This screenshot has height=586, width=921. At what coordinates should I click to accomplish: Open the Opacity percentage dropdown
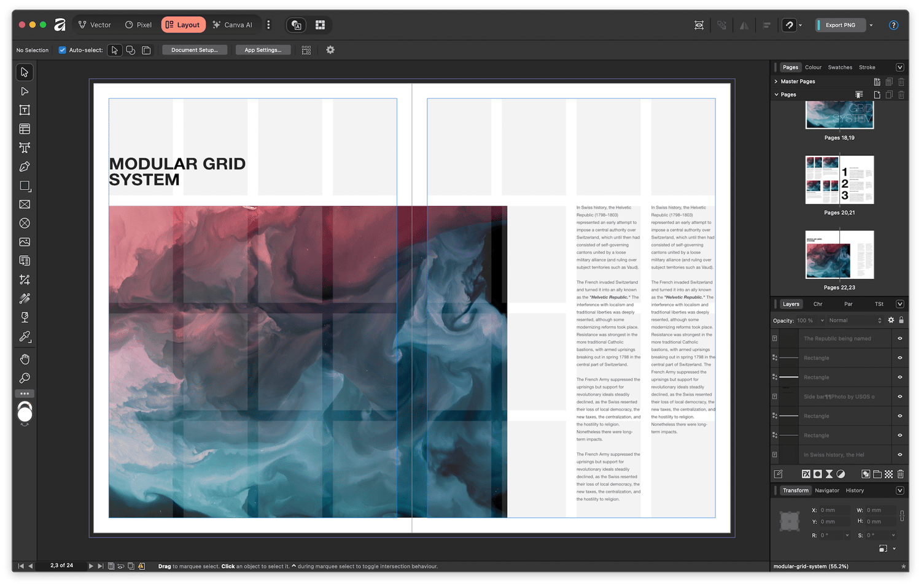point(822,320)
